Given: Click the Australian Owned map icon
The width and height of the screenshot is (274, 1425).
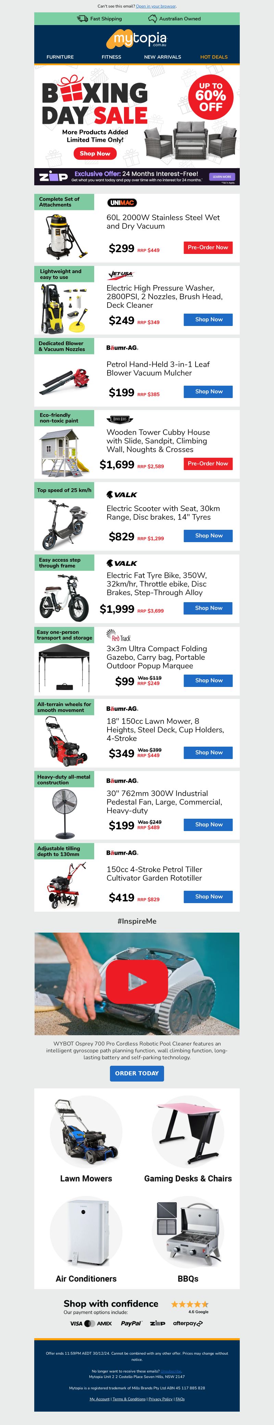Looking at the screenshot, I should (152, 18).
